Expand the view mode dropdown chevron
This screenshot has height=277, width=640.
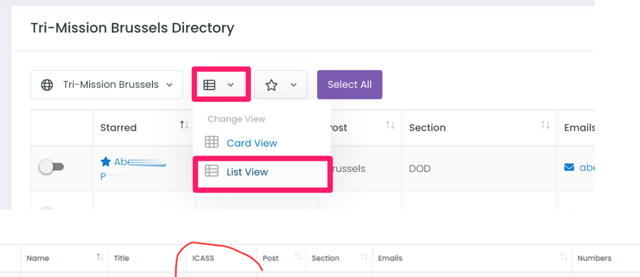[231, 85]
